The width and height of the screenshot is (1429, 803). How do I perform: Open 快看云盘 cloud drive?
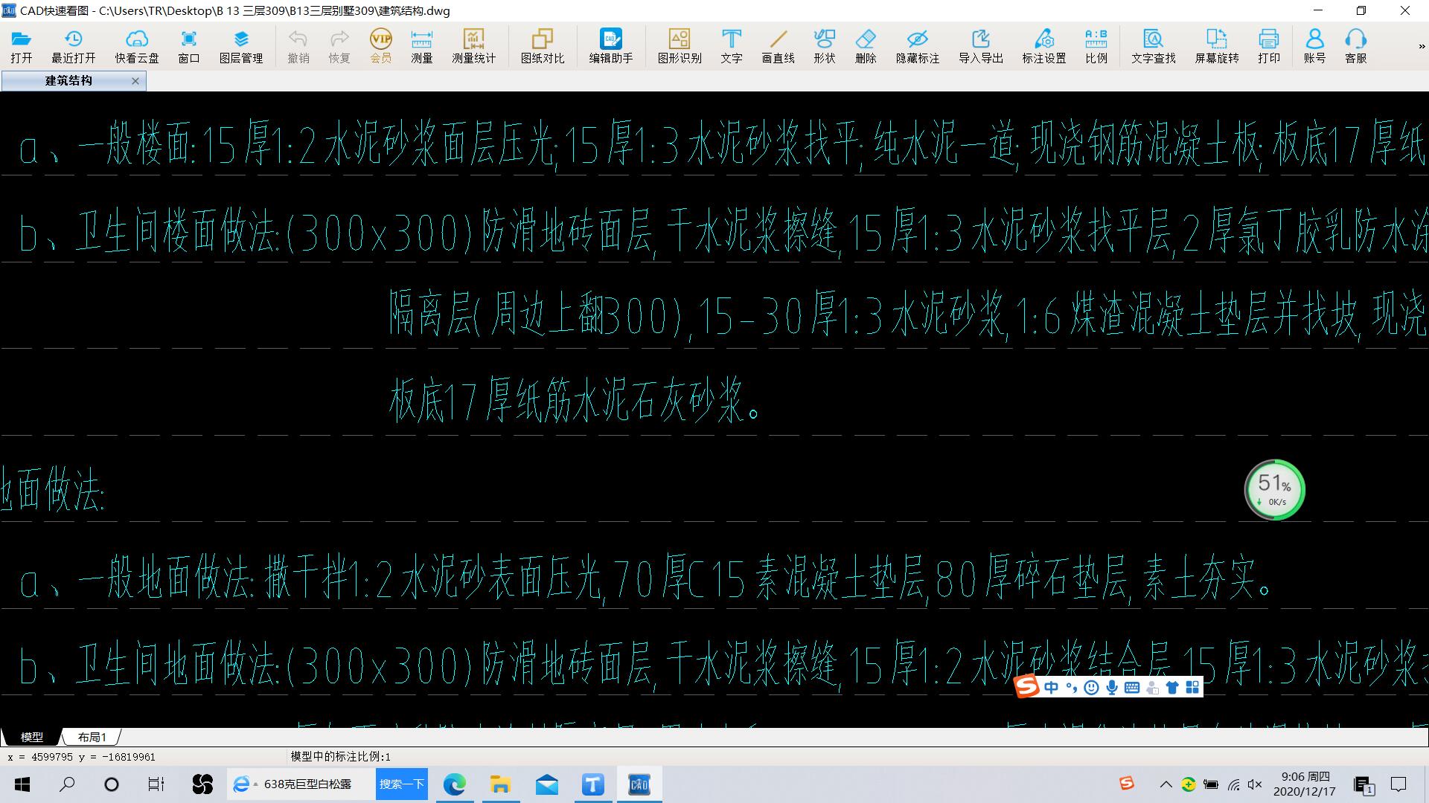[x=137, y=46]
